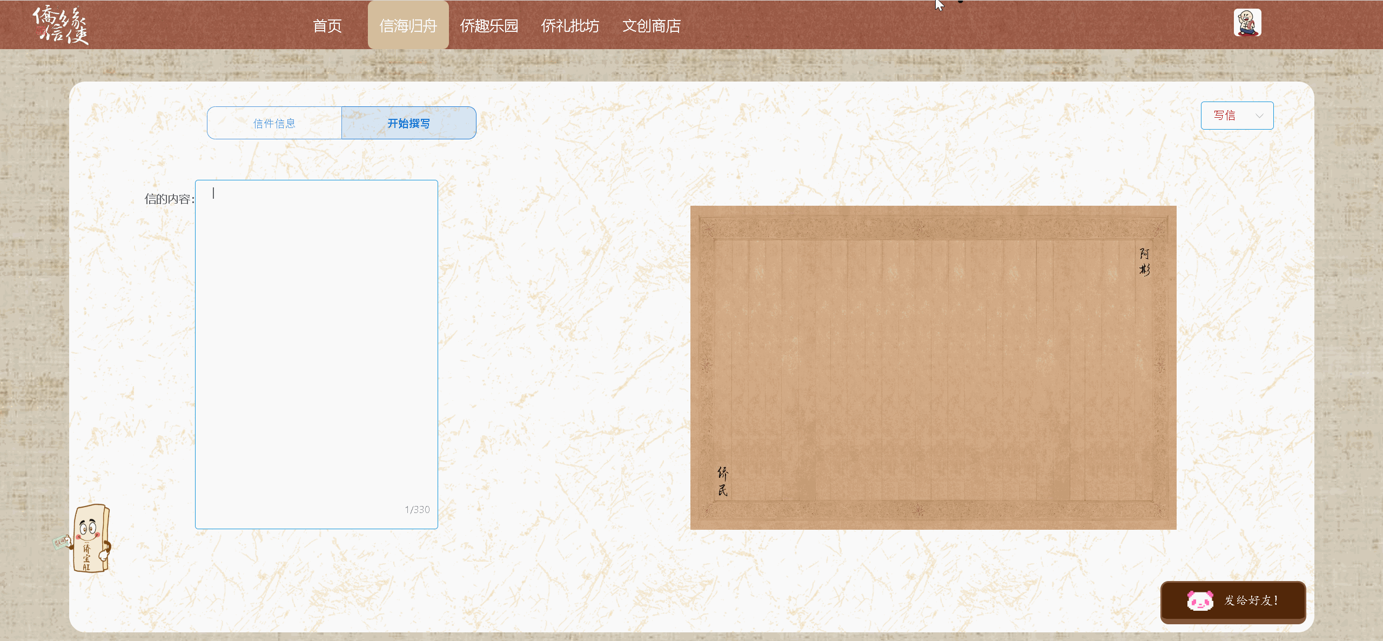Click the 侨宝红 mascot character at bottom left
Screen dimensions: 1383x641
[91, 539]
